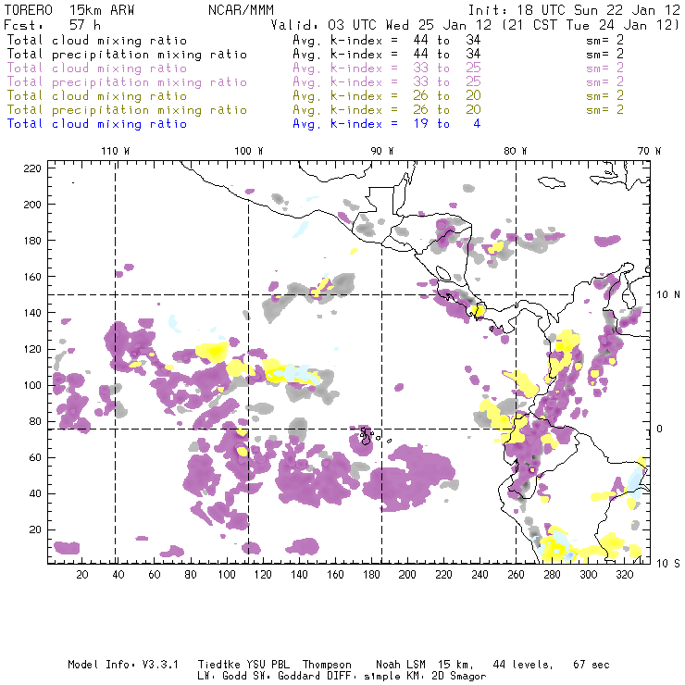The image size is (685, 685).
Task: Click "Init: 18 UTC Sun 22 Jan 12"
Action: (574, 10)
